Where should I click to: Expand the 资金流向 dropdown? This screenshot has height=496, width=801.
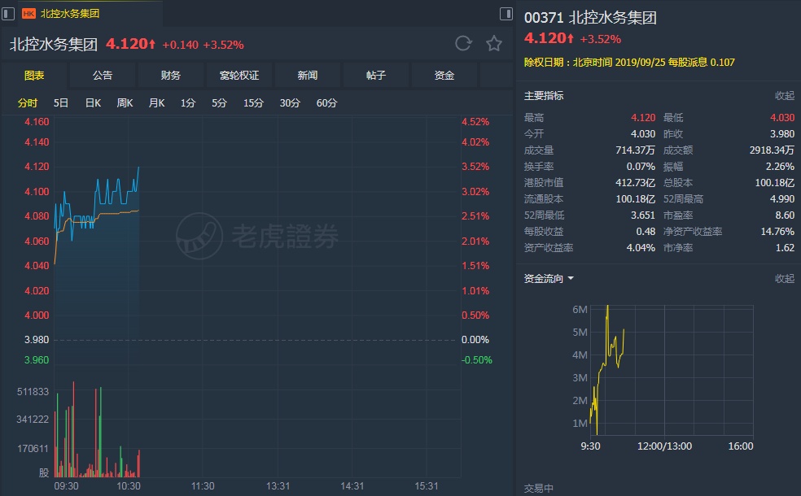[549, 279]
